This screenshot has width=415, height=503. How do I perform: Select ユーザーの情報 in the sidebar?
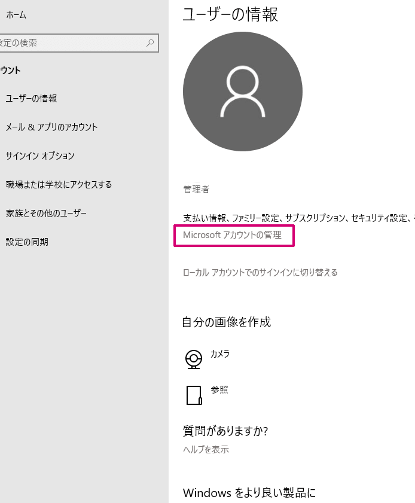(x=31, y=99)
